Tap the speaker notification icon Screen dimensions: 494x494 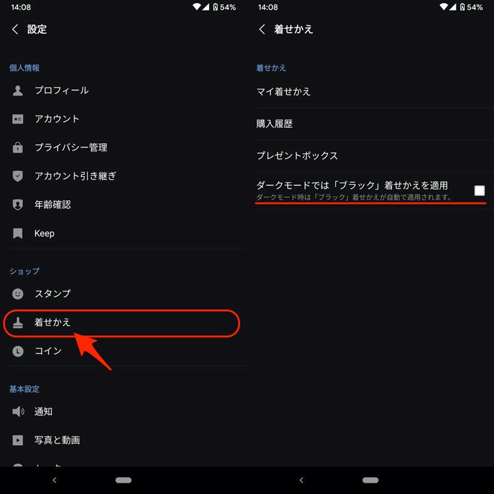18,411
